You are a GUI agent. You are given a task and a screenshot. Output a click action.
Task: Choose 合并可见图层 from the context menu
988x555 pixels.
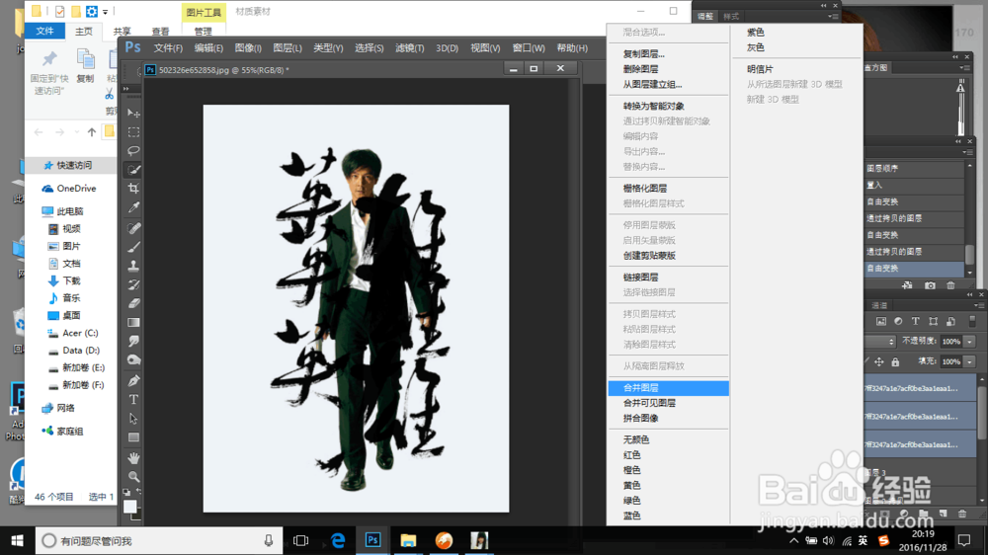(668, 403)
